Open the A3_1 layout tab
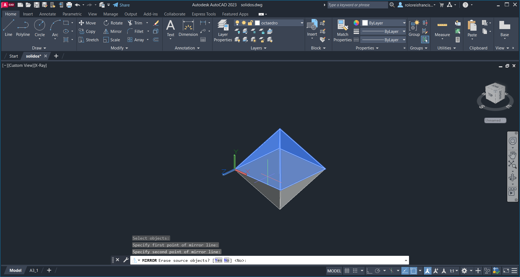This screenshot has height=277, width=520. tap(34, 270)
